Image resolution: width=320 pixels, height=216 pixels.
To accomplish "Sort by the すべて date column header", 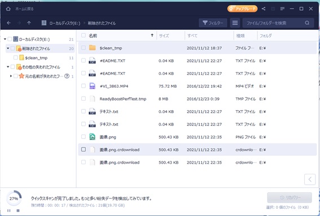I will click(192, 36).
